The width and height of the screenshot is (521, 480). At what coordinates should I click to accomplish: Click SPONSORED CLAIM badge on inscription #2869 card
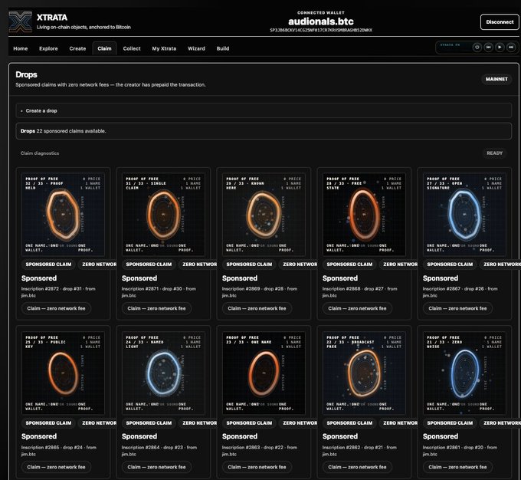coord(249,265)
